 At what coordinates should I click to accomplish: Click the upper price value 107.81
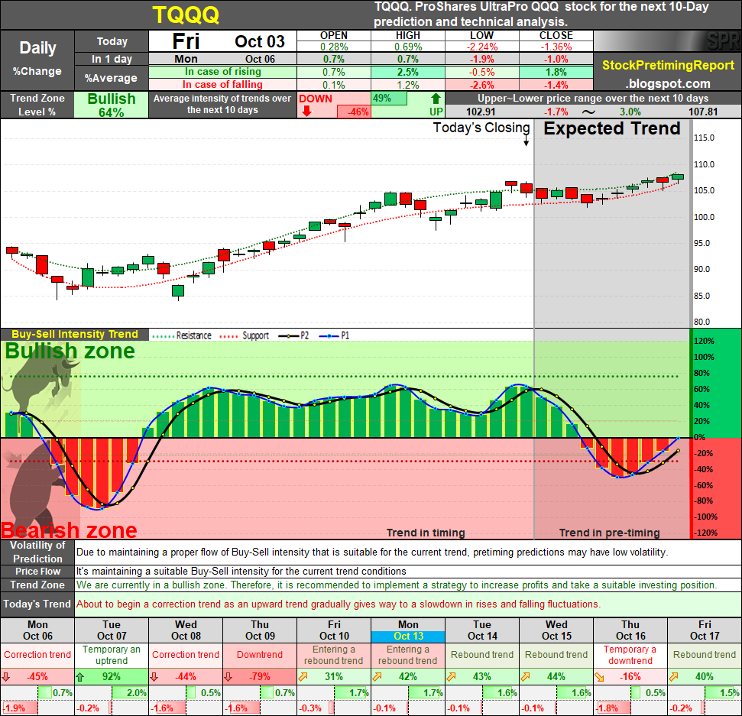point(703,112)
